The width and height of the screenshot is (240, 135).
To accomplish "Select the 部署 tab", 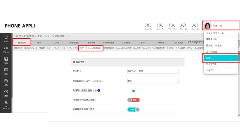I will (39, 43).
